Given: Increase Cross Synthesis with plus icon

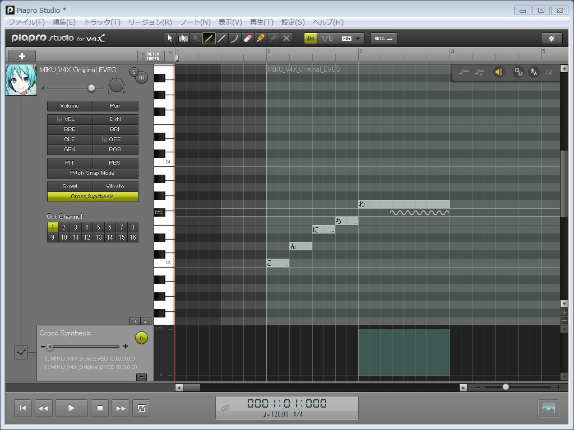Looking at the screenshot, I should click(x=126, y=346).
